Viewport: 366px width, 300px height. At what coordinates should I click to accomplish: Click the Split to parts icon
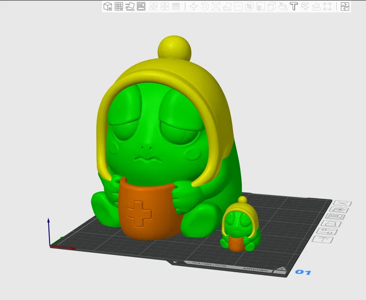165,6
